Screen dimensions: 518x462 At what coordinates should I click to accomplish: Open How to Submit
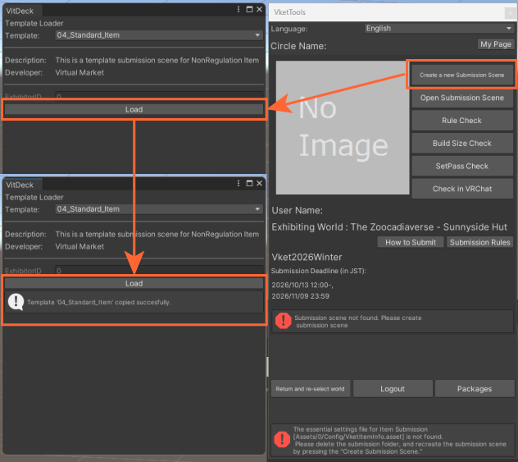click(411, 242)
